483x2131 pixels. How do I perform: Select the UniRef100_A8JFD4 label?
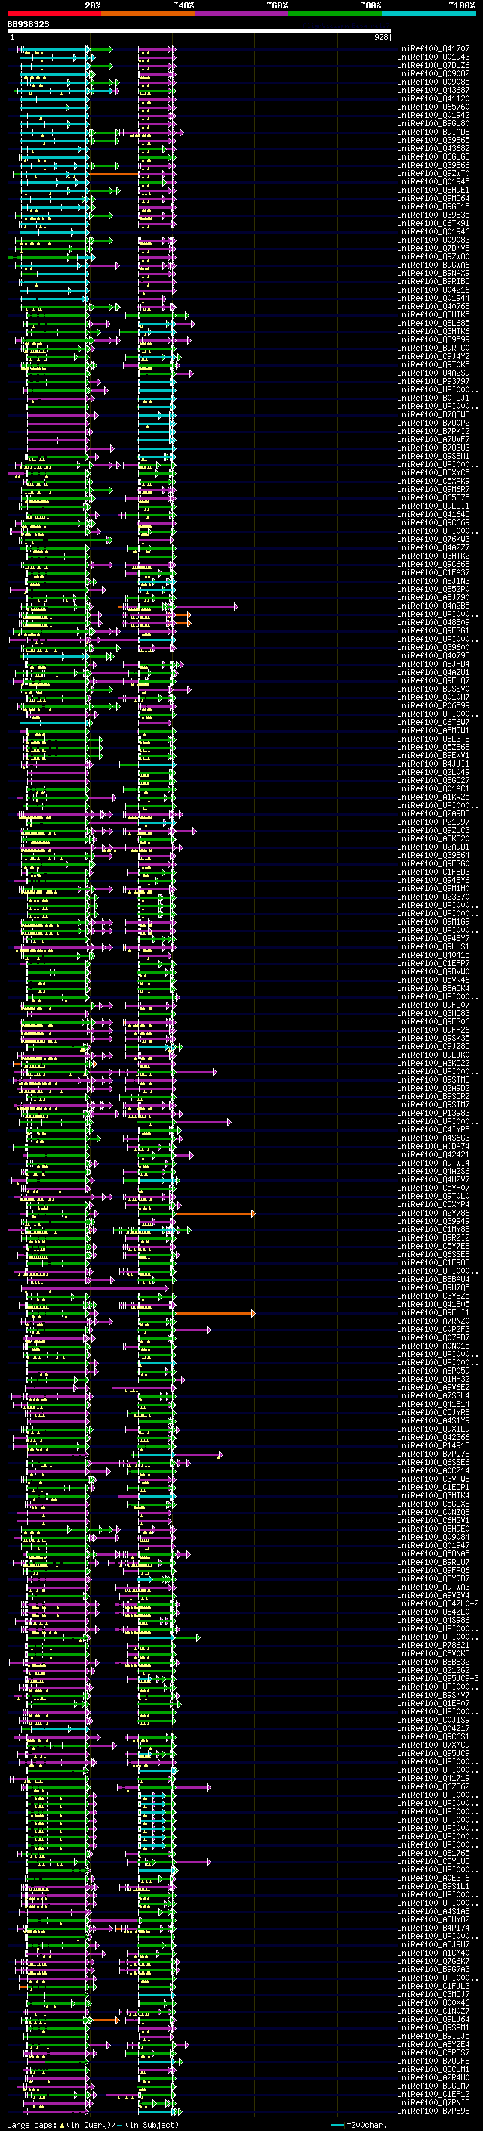tap(433, 664)
